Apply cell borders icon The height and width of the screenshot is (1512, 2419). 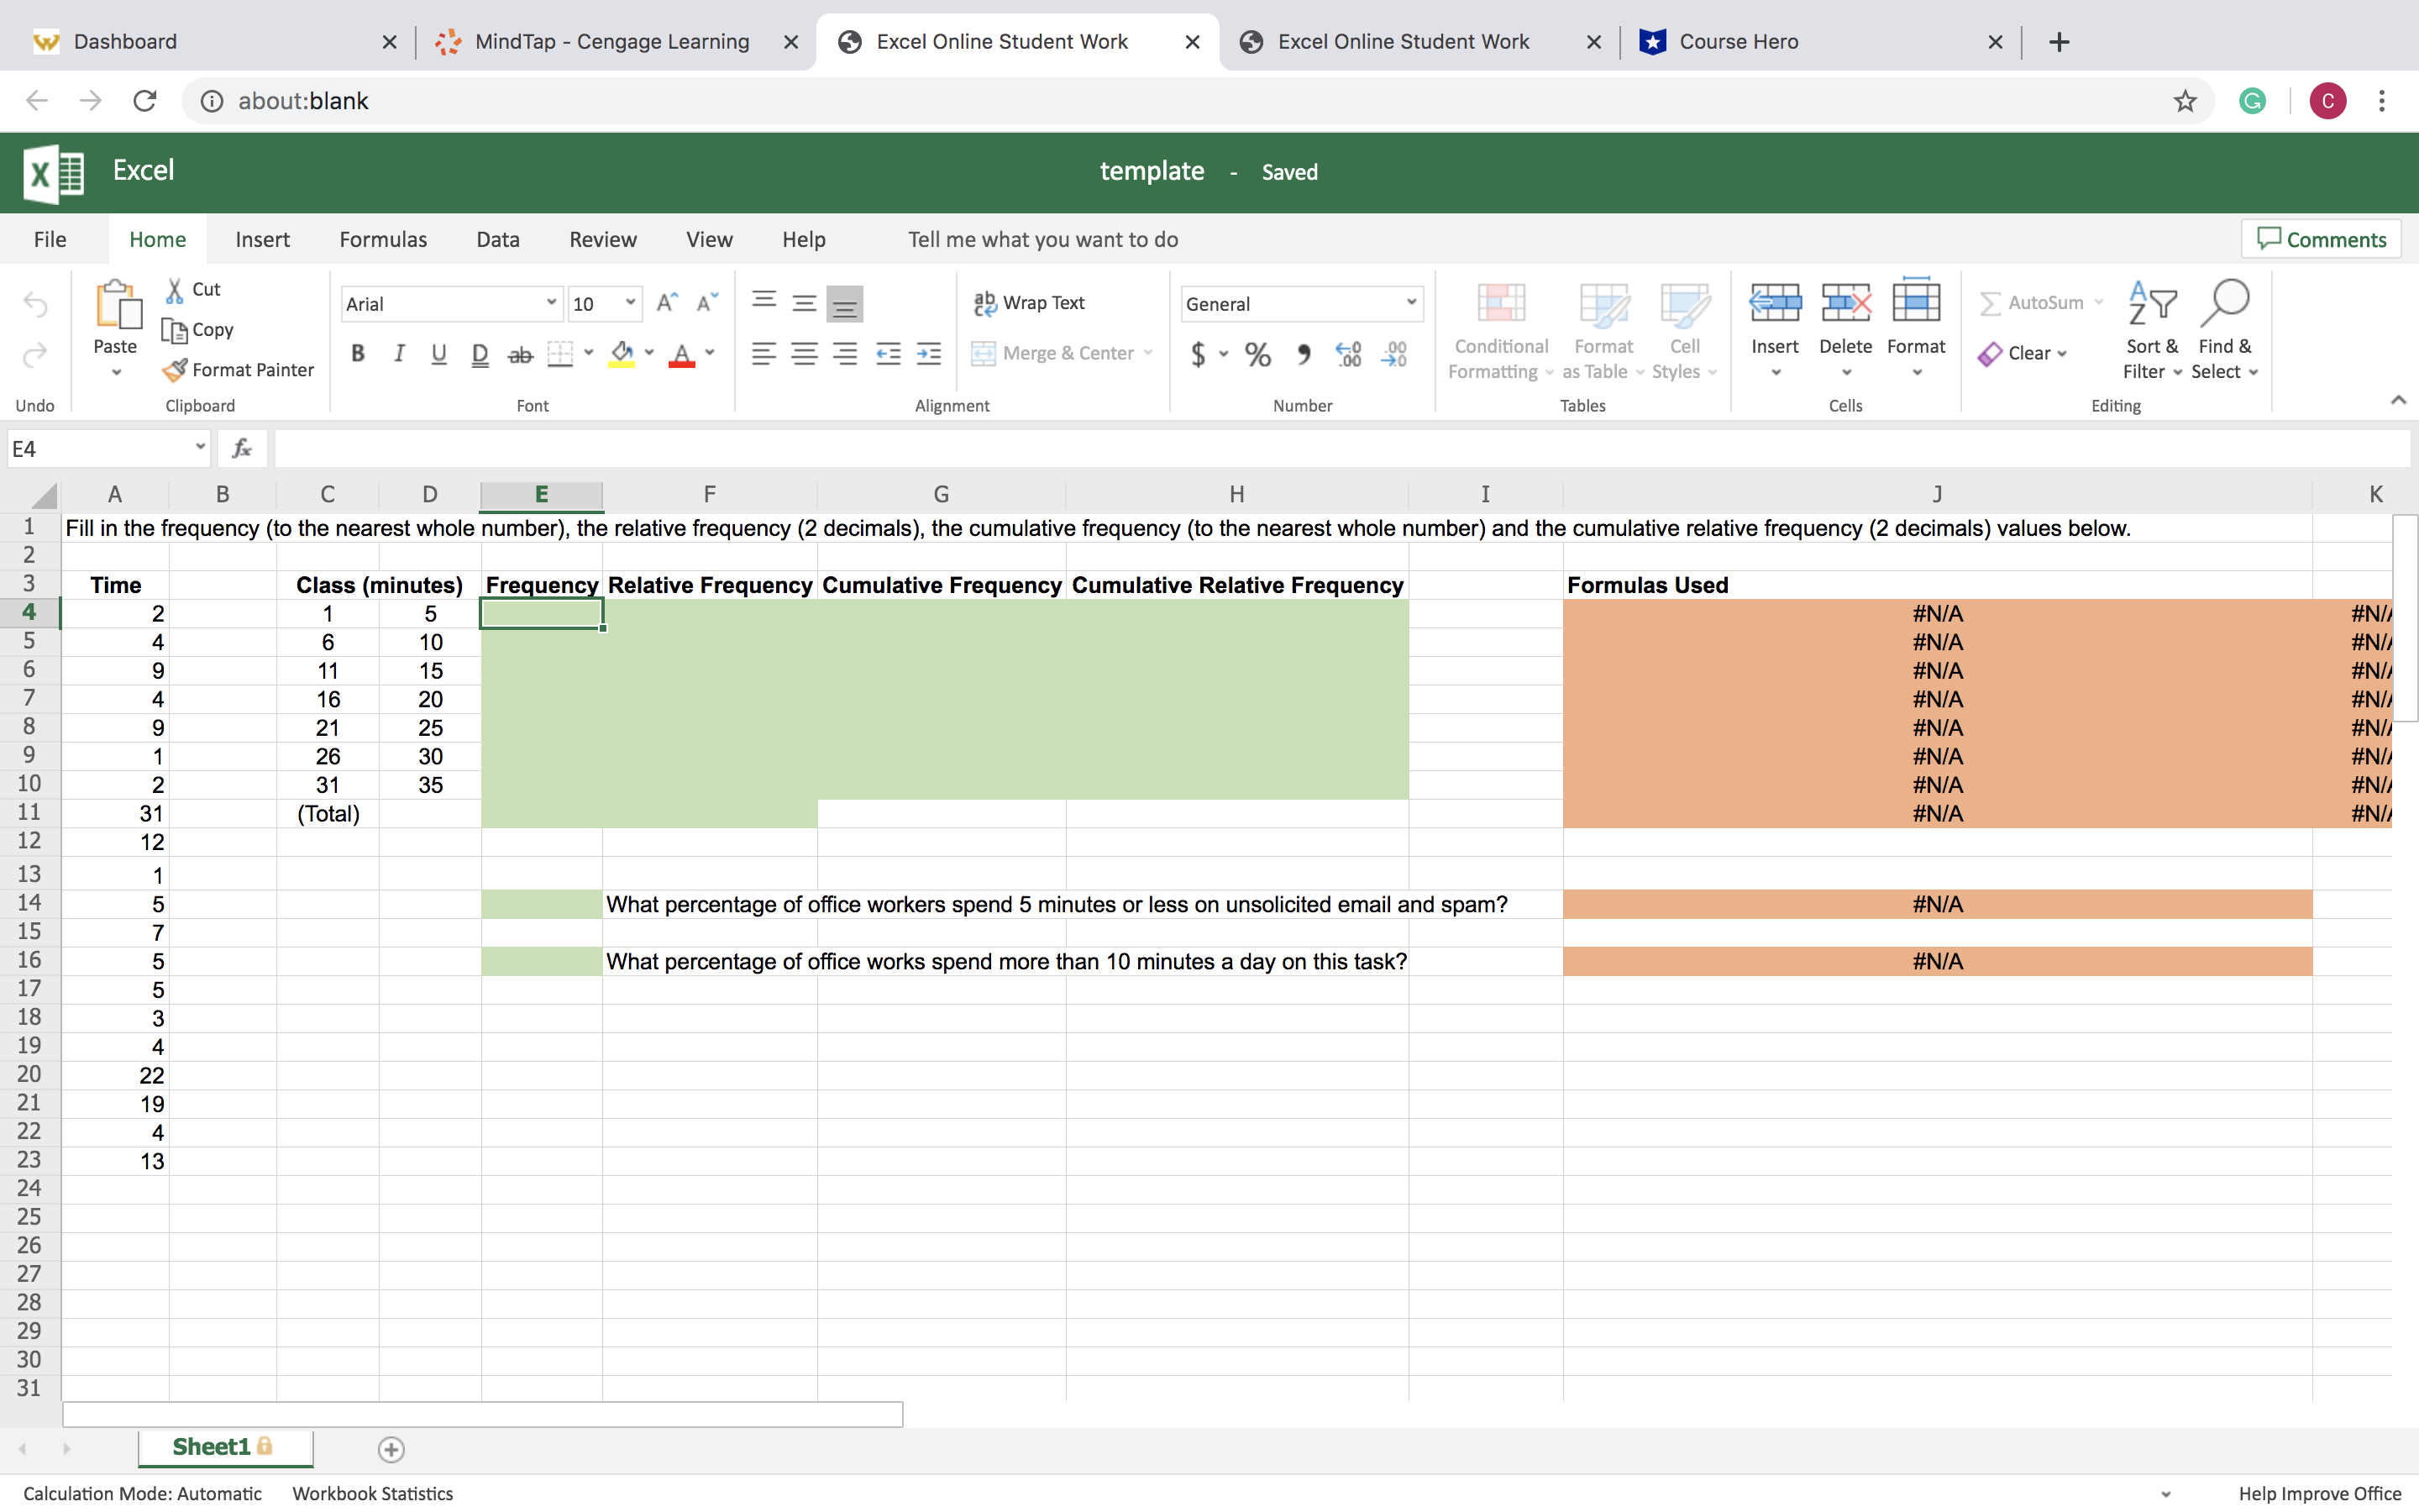561,354
